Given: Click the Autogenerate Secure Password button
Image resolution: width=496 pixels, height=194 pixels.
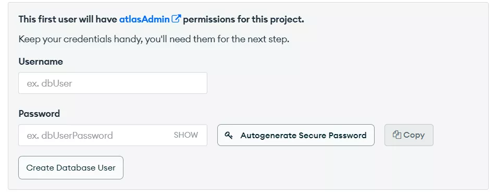Looking at the screenshot, I should 296,135.
